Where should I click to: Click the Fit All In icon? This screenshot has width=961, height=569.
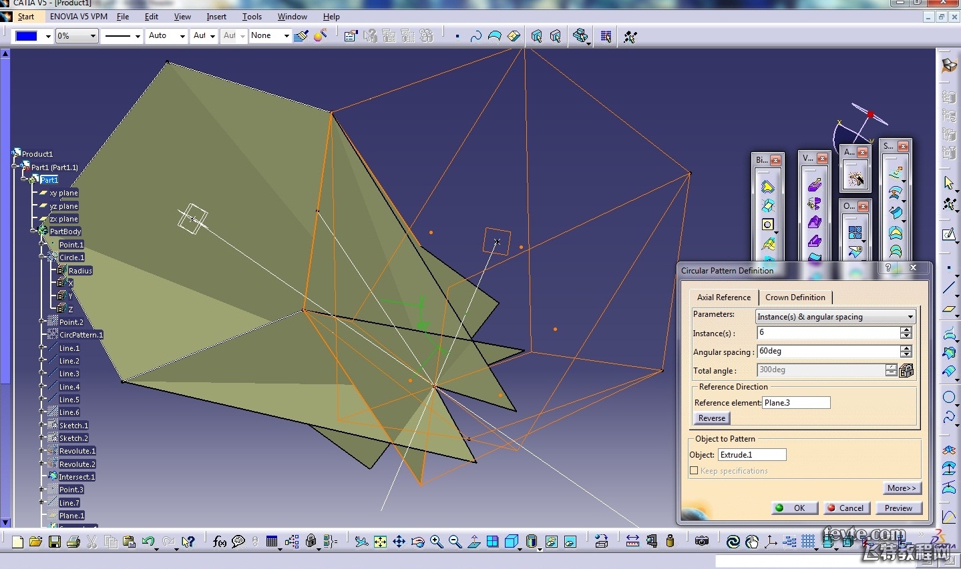point(380,542)
